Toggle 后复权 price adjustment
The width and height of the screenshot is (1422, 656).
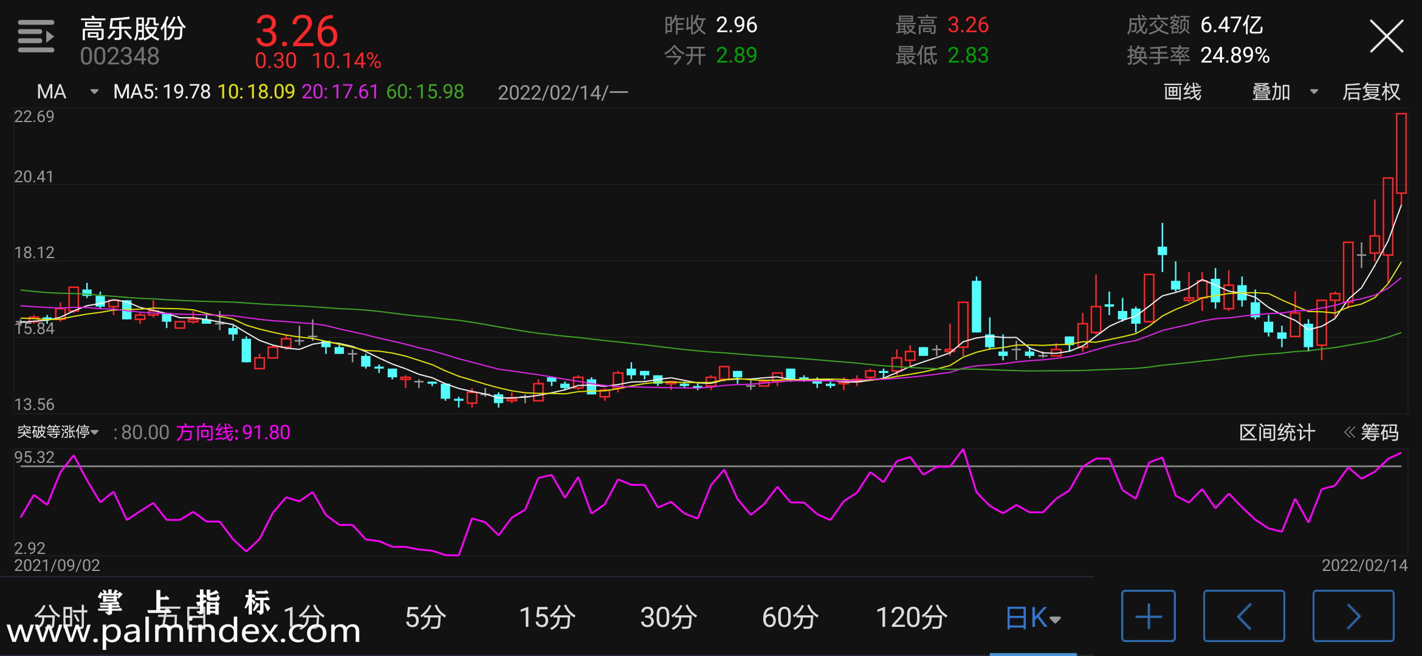click(x=1371, y=92)
